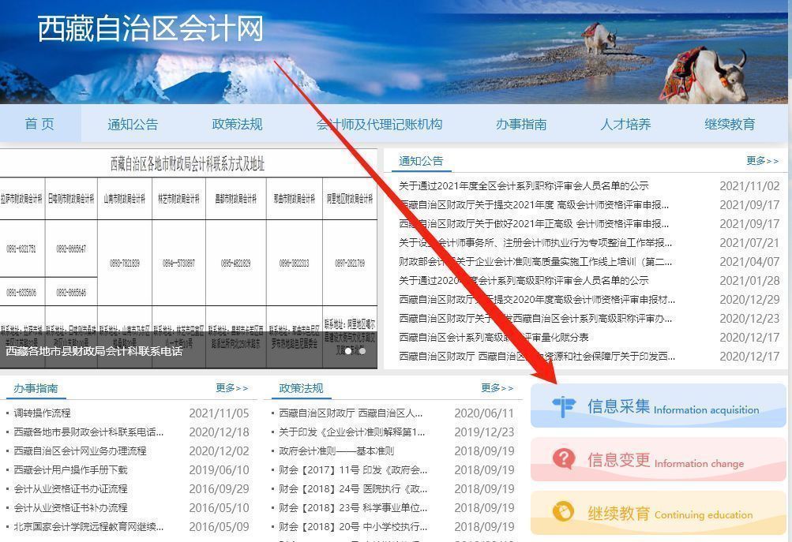Click the 西藏各地市财政局 contact table slide image
The image size is (792, 542).
coord(178,252)
